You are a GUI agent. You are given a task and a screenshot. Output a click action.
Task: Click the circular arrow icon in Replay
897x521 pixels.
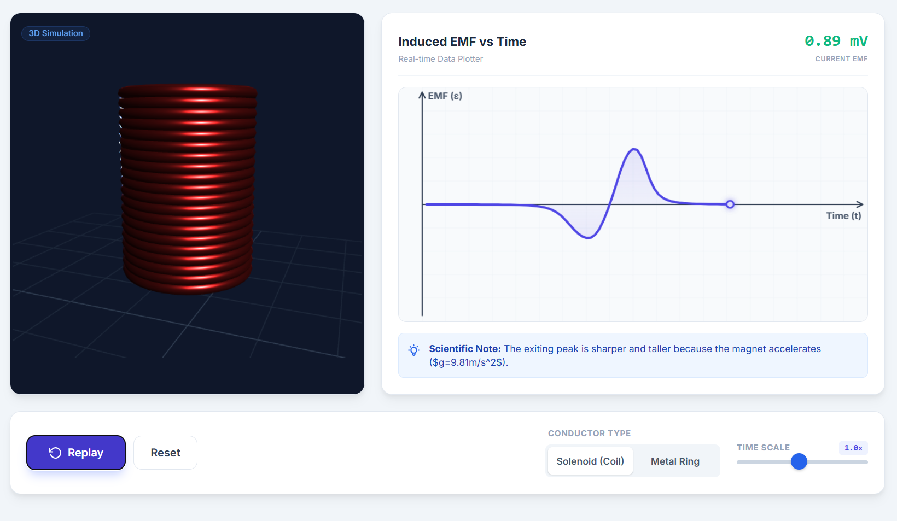pyautogui.click(x=55, y=453)
